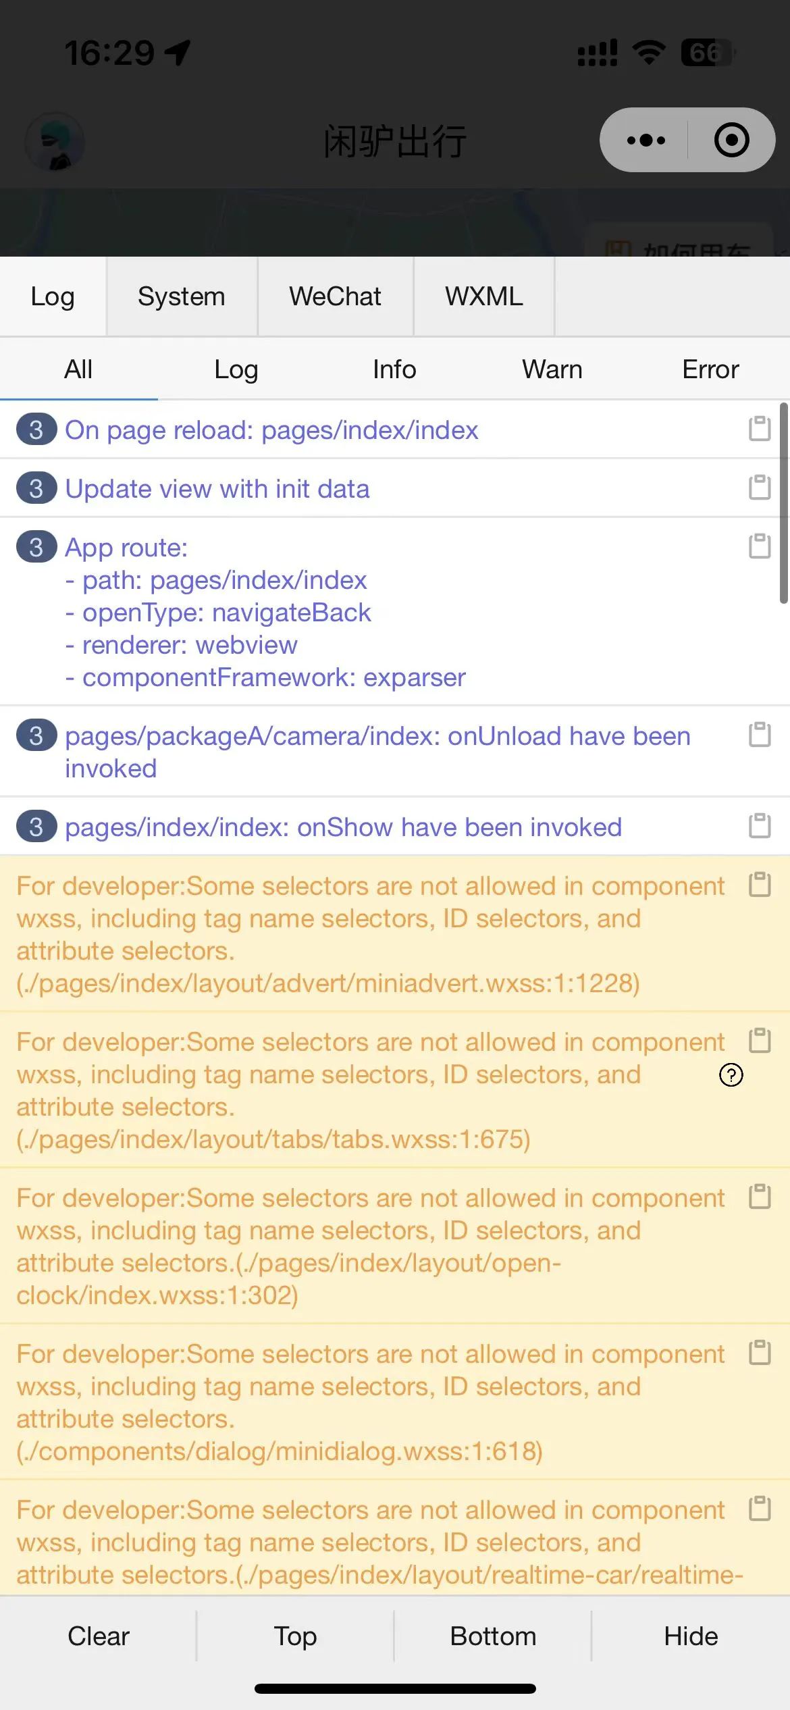Copy the minidialog.wxss warning entry

point(760,1353)
